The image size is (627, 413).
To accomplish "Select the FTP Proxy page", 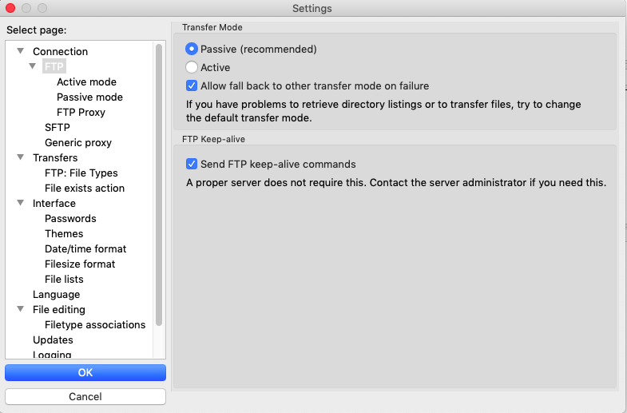I will point(81,112).
